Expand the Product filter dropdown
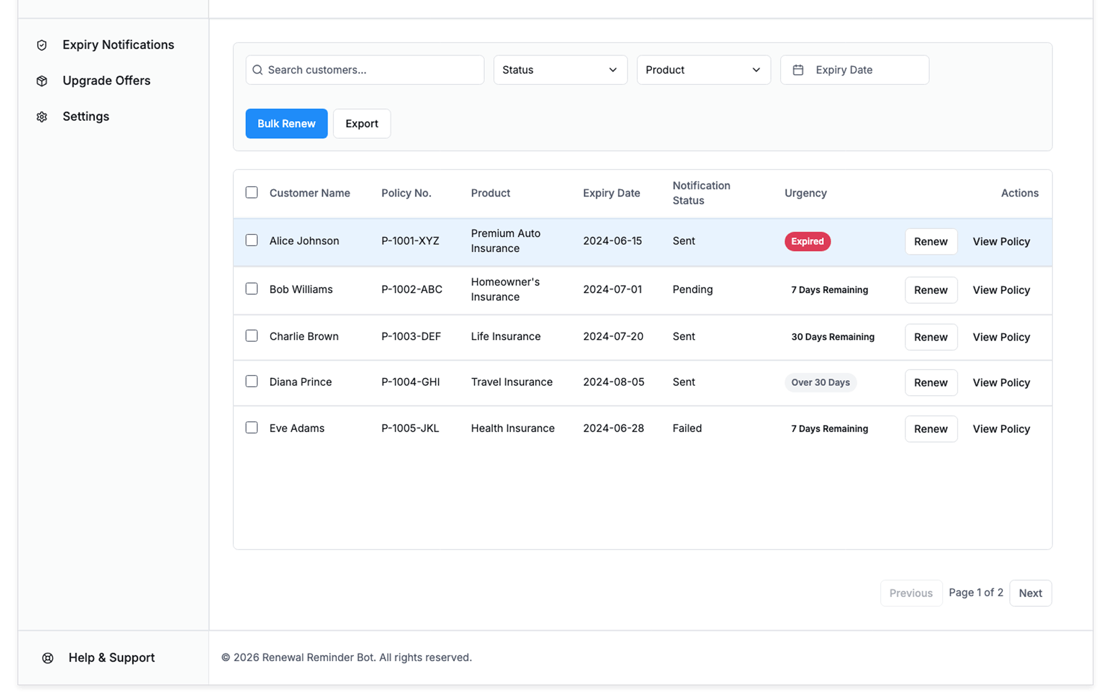 click(703, 70)
